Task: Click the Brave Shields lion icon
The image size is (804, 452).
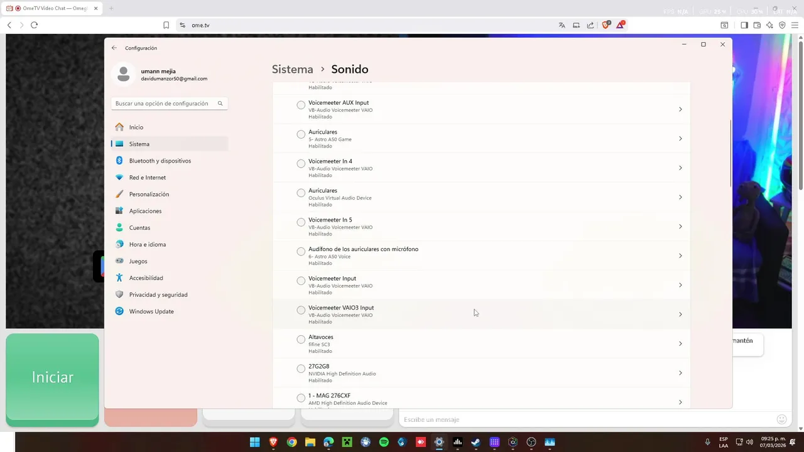Action: (606, 25)
